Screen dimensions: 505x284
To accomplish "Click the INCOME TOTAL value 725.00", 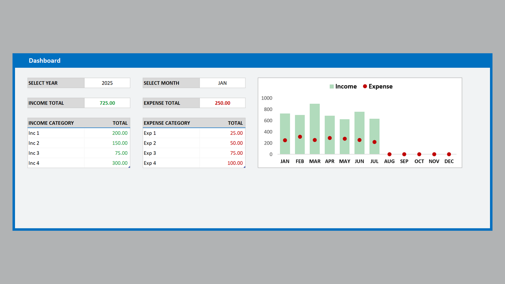I will tap(107, 103).
